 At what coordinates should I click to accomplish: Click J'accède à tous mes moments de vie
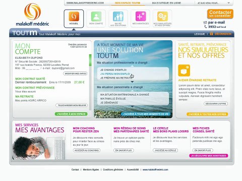146,114
